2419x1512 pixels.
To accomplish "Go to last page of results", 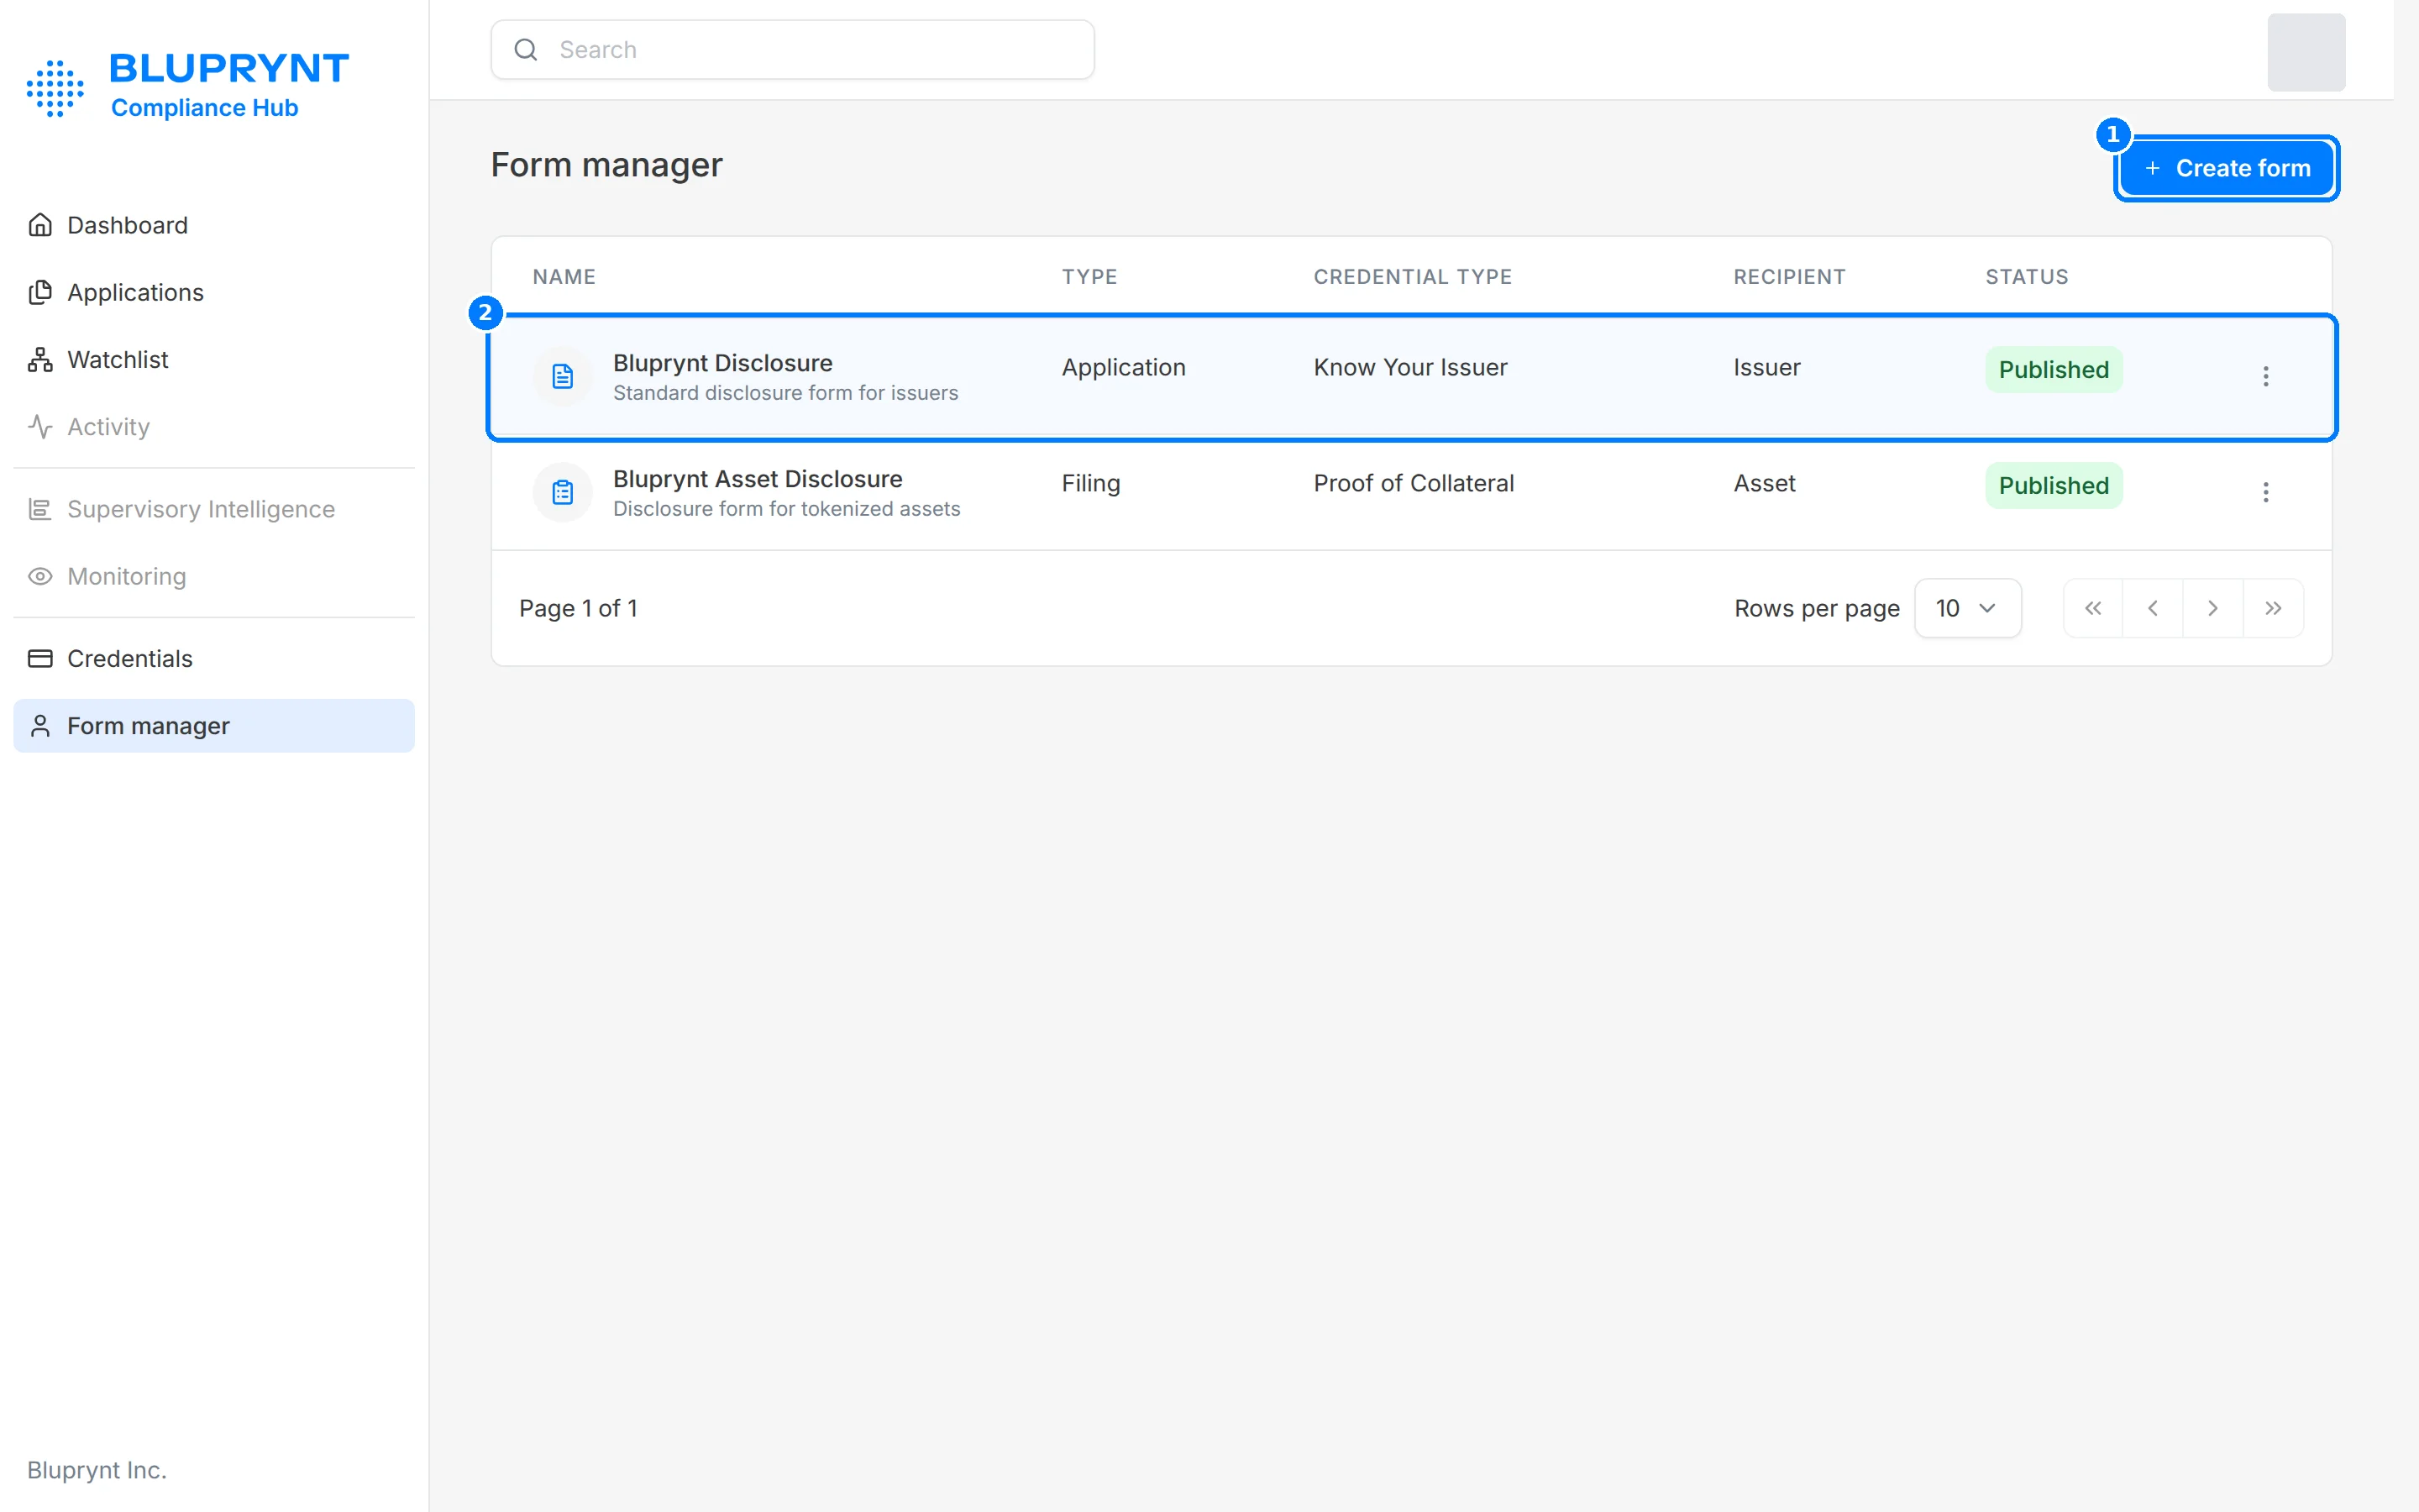I will 2273,608.
